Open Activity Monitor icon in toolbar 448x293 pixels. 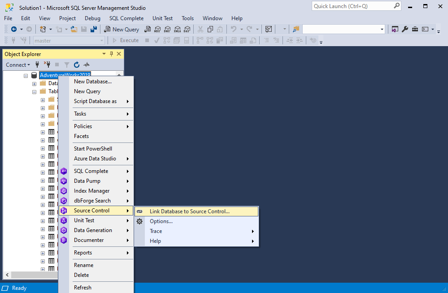coord(269,29)
